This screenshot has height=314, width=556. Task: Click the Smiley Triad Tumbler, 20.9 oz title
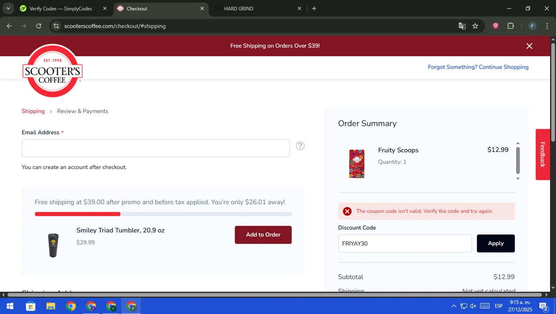pyautogui.click(x=120, y=230)
